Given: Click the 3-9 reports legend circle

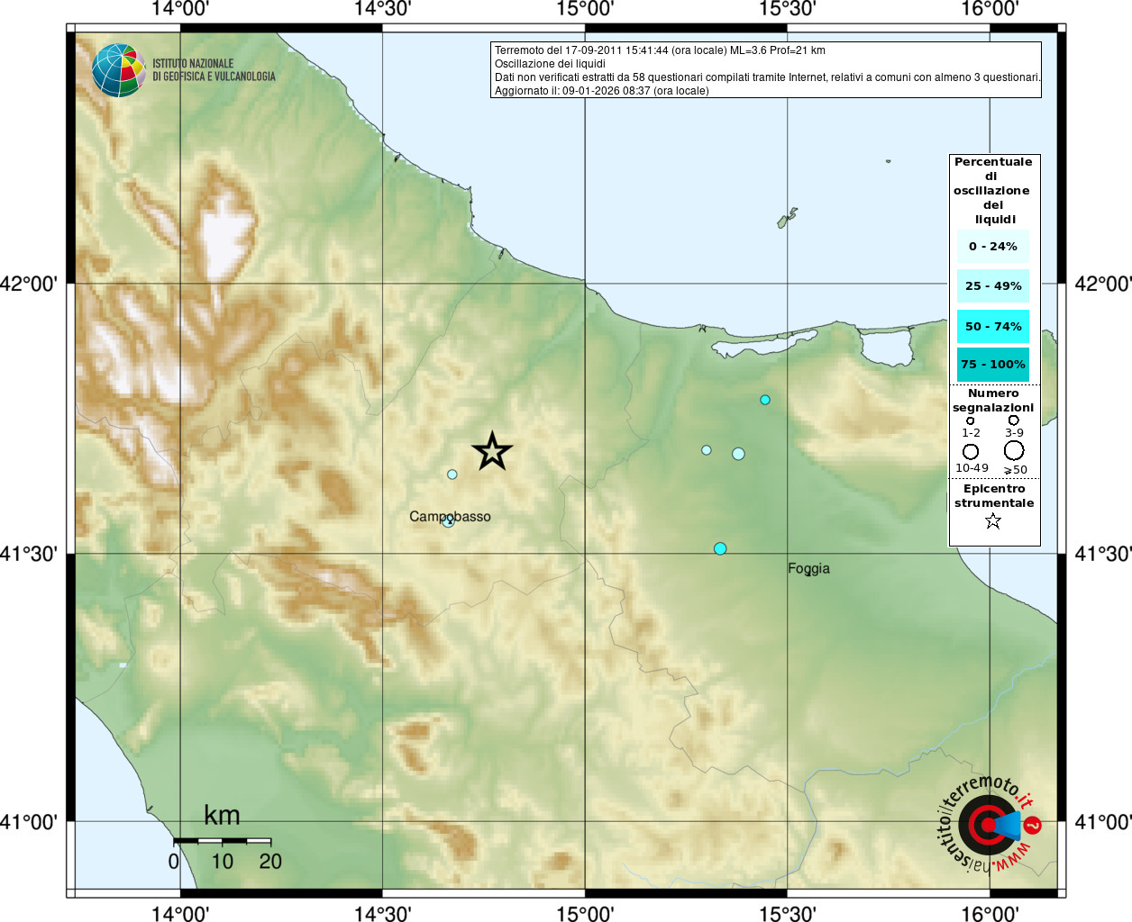Looking at the screenshot, I should [x=1014, y=420].
